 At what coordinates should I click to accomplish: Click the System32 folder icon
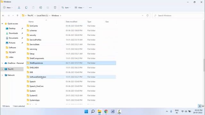point(28,95)
